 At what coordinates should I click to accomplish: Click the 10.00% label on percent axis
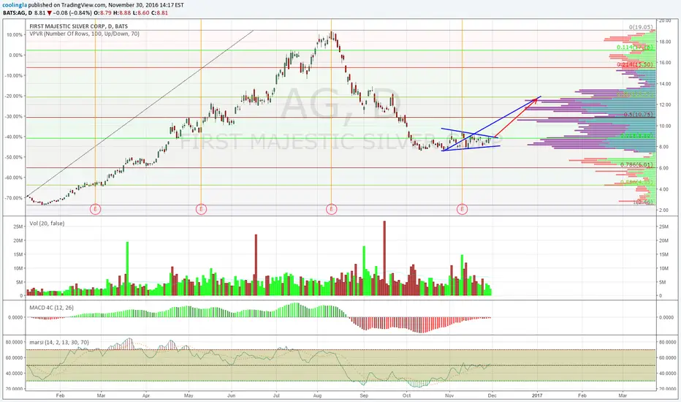click(x=15, y=35)
